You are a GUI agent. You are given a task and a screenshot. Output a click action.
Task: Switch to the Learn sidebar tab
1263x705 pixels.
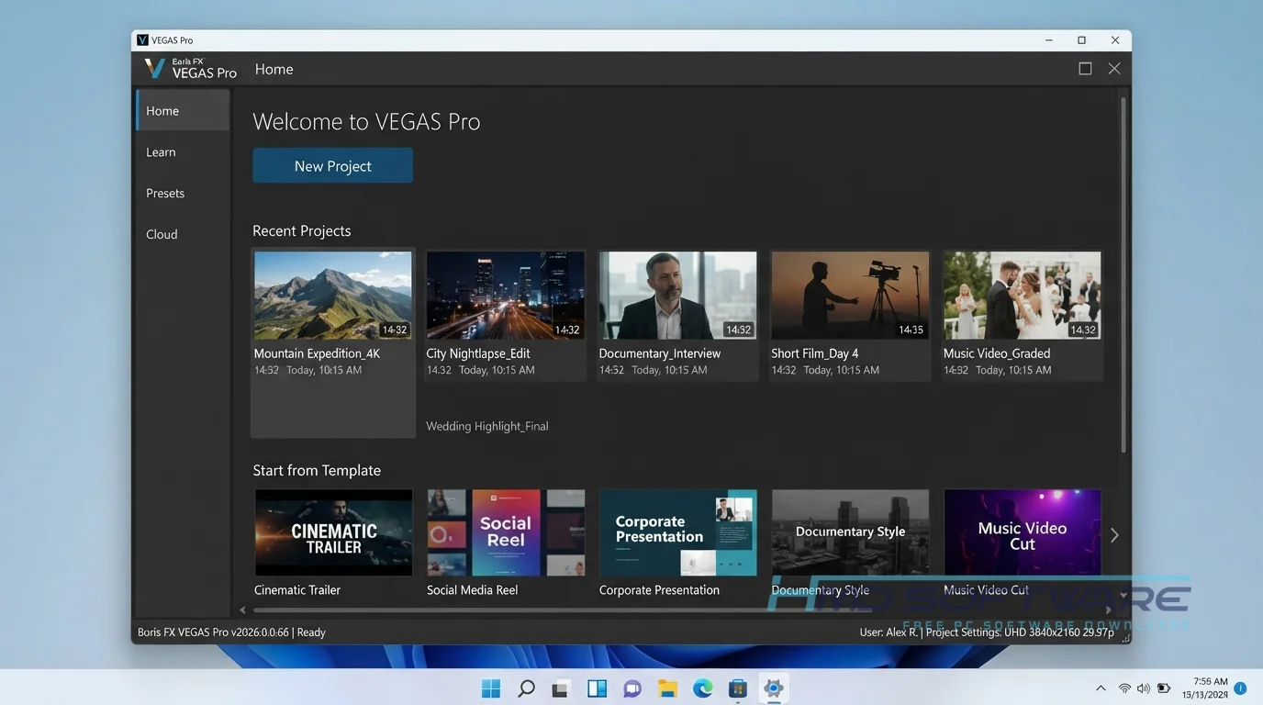183,152
